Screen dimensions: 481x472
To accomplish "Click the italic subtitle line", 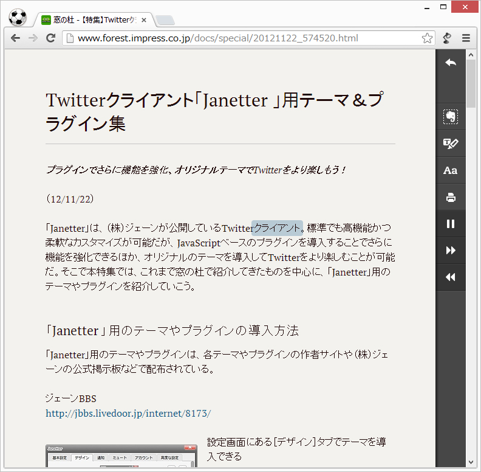I will tap(196, 170).
